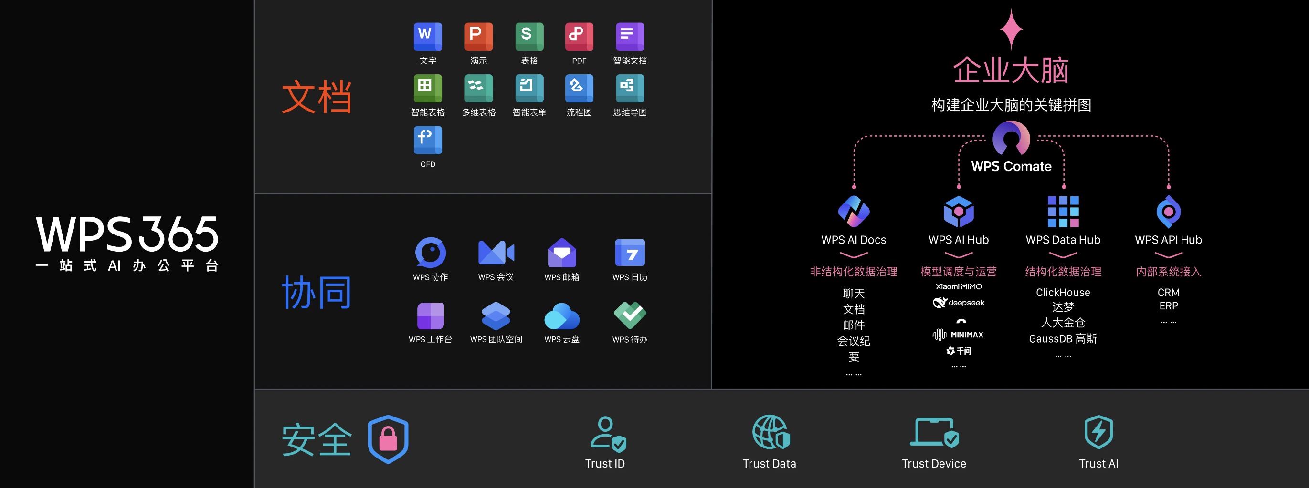The image size is (1309, 488).
Task: Open the 多维表格 app icon
Action: tap(478, 88)
